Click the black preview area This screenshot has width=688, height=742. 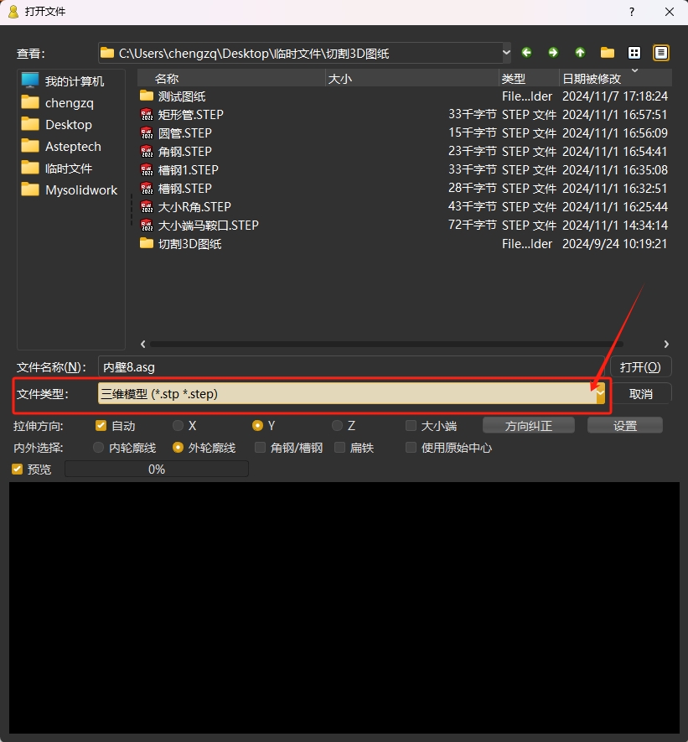coord(344,608)
